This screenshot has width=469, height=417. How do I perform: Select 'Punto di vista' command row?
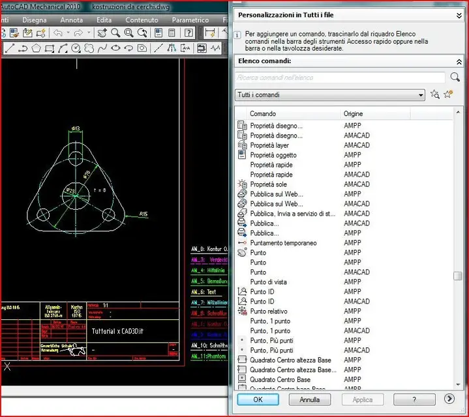click(x=344, y=282)
